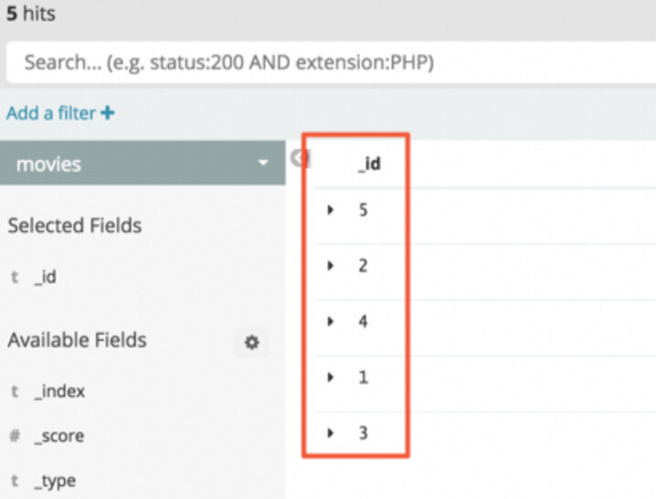
Task: Select the _score available field
Action: [59, 437]
